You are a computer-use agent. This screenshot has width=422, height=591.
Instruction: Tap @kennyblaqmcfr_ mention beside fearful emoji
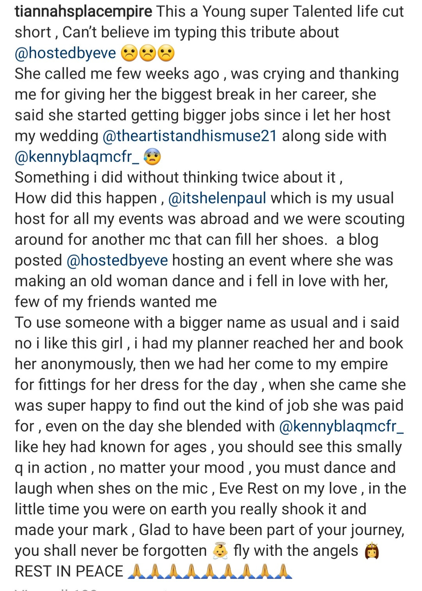click(x=77, y=157)
